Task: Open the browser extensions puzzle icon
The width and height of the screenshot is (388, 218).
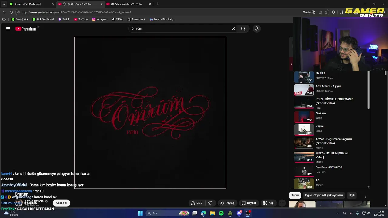Action: [333, 12]
